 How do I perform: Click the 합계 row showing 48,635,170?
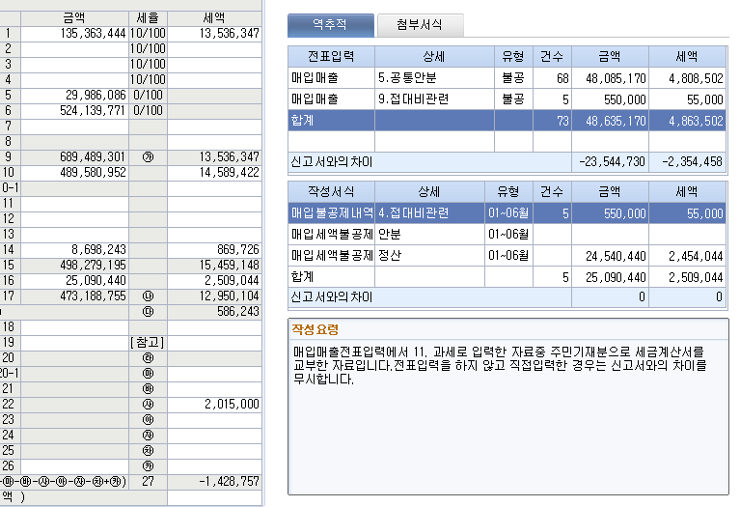pyautogui.click(x=507, y=121)
